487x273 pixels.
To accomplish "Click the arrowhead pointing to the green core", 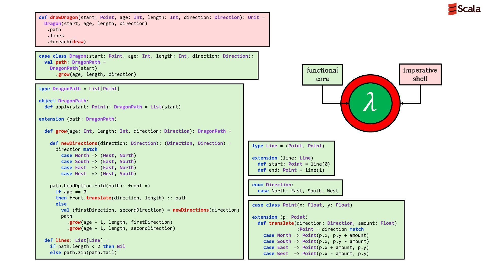I will coord(347,103).
